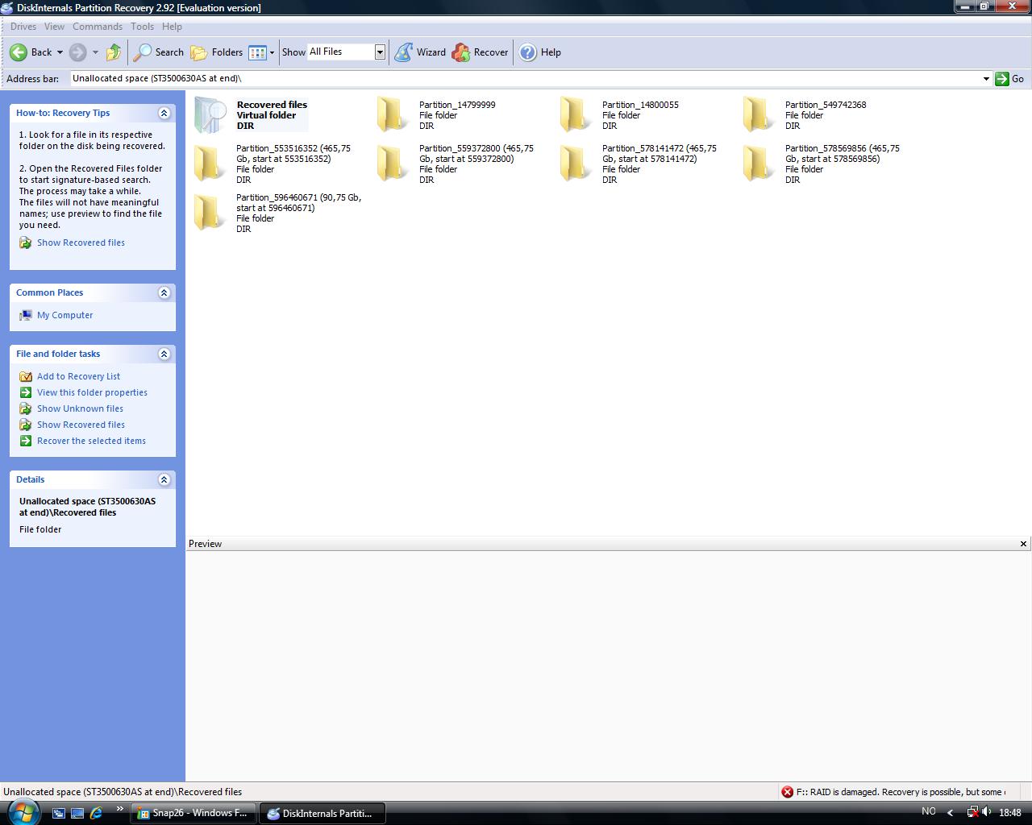The image size is (1032, 825).
Task: Collapse the Details panel
Action: (164, 479)
